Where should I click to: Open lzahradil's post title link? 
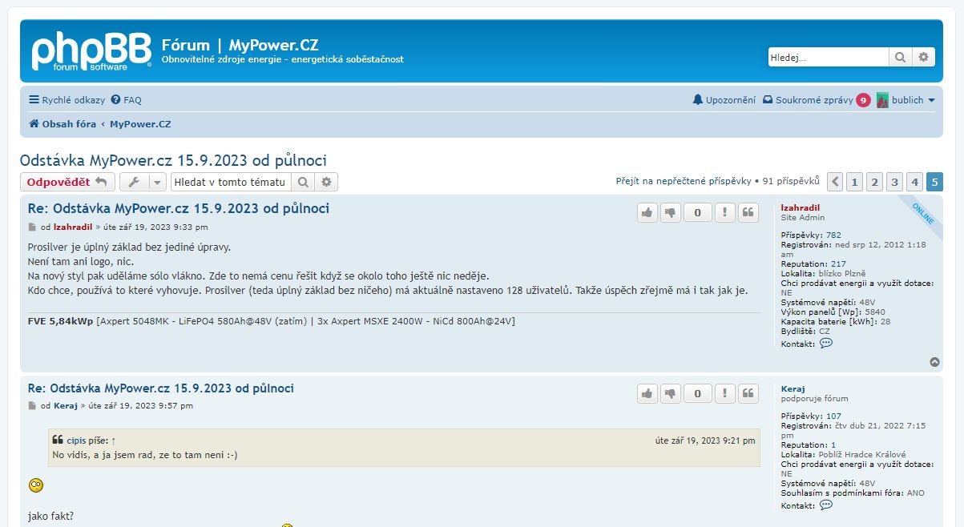(179, 209)
